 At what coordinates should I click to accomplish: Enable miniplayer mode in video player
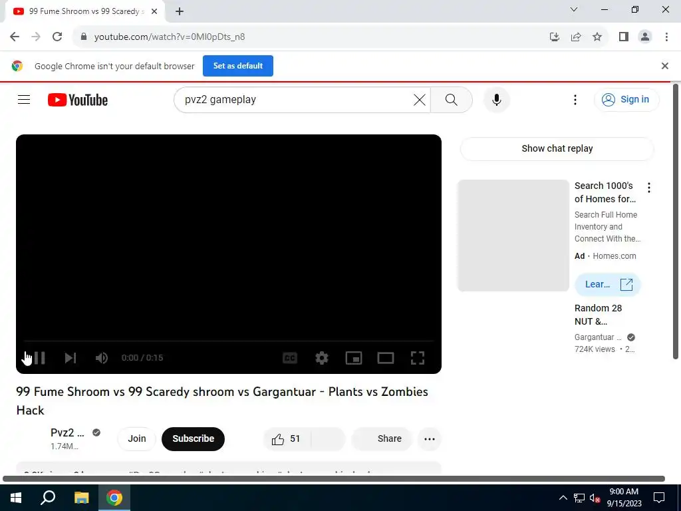point(354,357)
